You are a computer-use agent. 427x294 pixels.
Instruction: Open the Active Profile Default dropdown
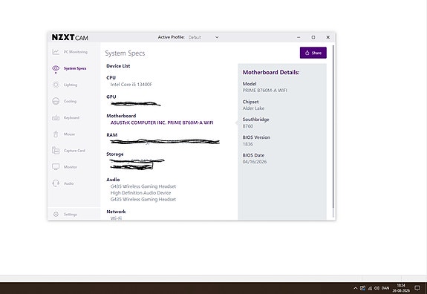point(203,37)
